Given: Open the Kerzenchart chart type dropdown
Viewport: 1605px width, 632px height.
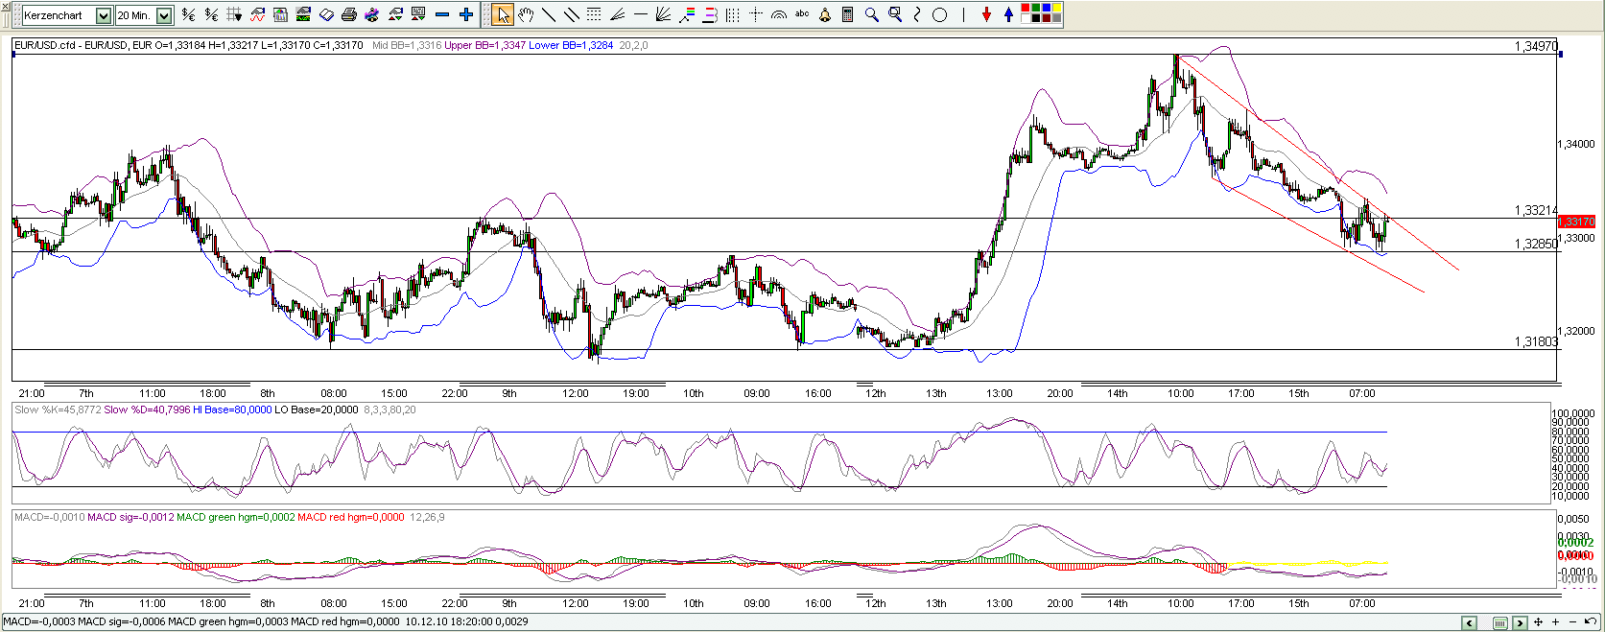Looking at the screenshot, I should [104, 15].
